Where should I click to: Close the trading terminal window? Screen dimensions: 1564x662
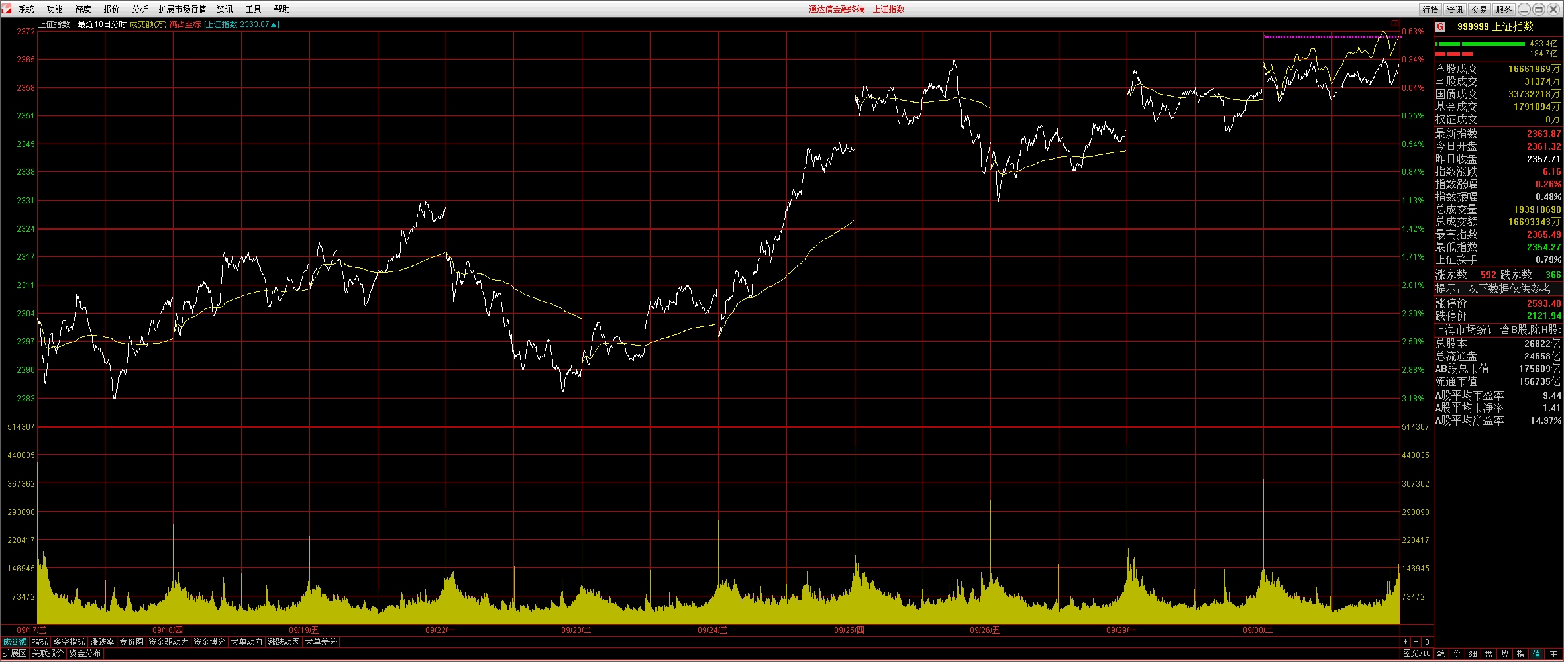coord(1554,9)
